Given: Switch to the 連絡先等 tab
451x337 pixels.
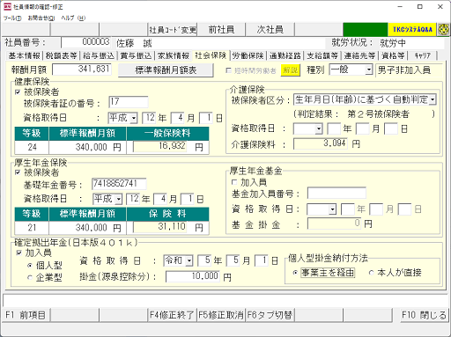Looking at the screenshot, I should click(x=359, y=55).
